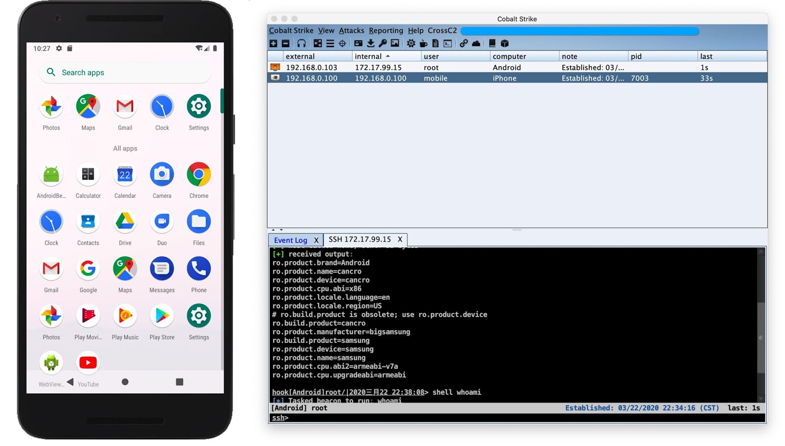Open the Help menu

[x=416, y=30]
